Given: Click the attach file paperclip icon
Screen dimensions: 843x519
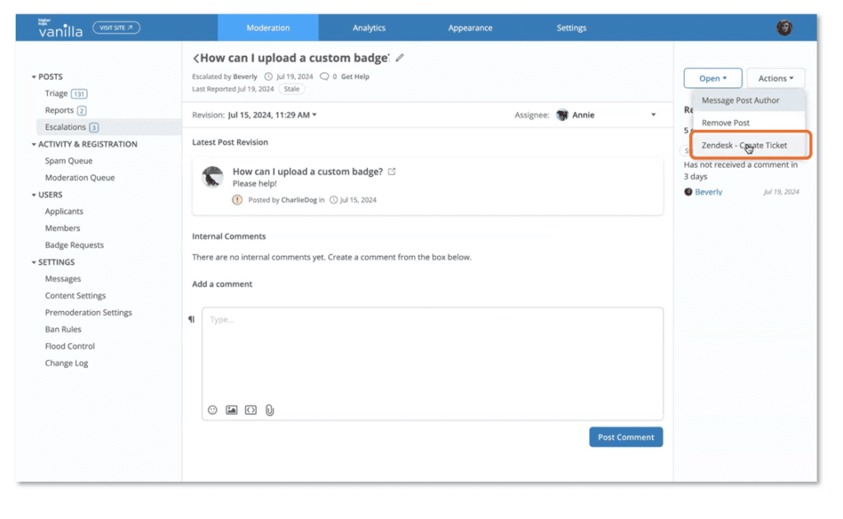Looking at the screenshot, I should click(269, 410).
